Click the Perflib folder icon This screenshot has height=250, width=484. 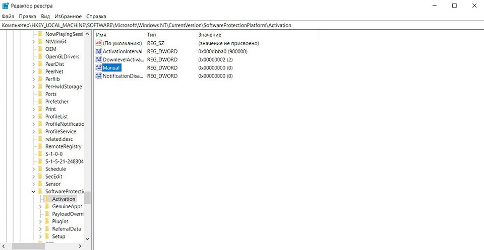pyautogui.click(x=40, y=79)
